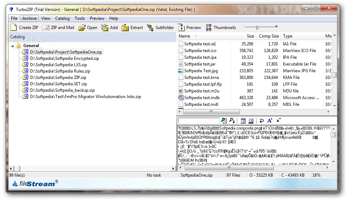Click the go to top icon in preview toolbar
This screenshot has height=200, width=347.
pos(243,121)
